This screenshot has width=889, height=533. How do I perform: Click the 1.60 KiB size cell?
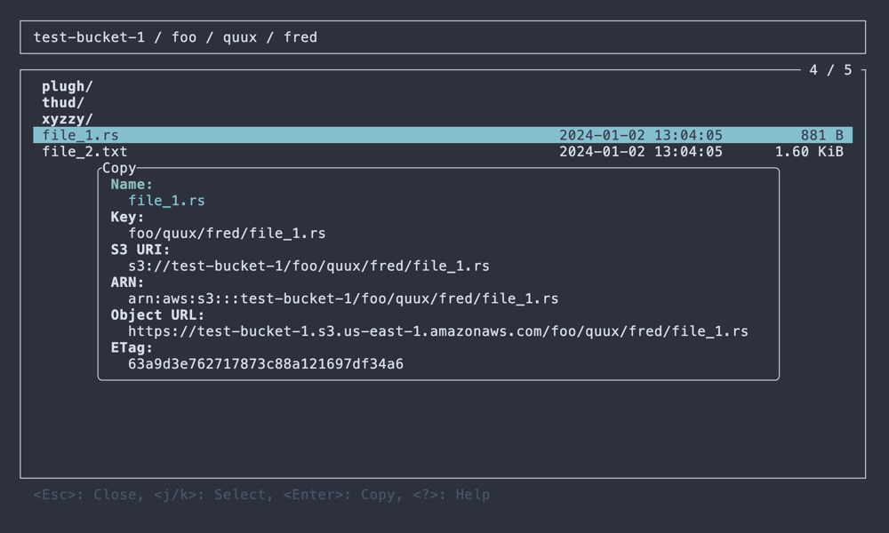tap(809, 152)
